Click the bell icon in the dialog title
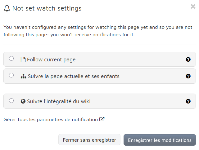Screen dimensions: 199x150 (7, 8)
